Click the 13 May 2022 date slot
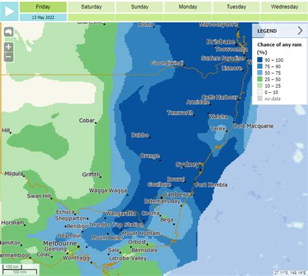The height and width of the screenshot is (276, 308). [x=43, y=18]
